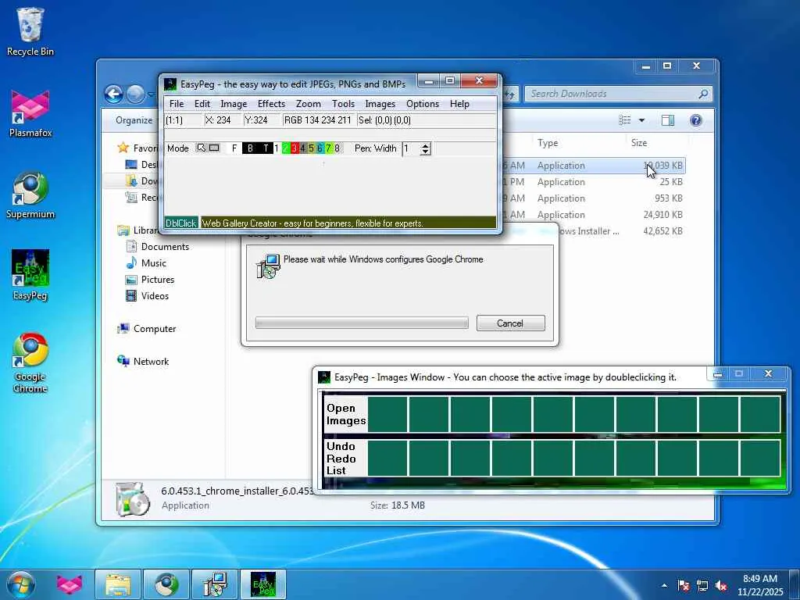Open the Effects menu in EasyPeg

(x=271, y=104)
